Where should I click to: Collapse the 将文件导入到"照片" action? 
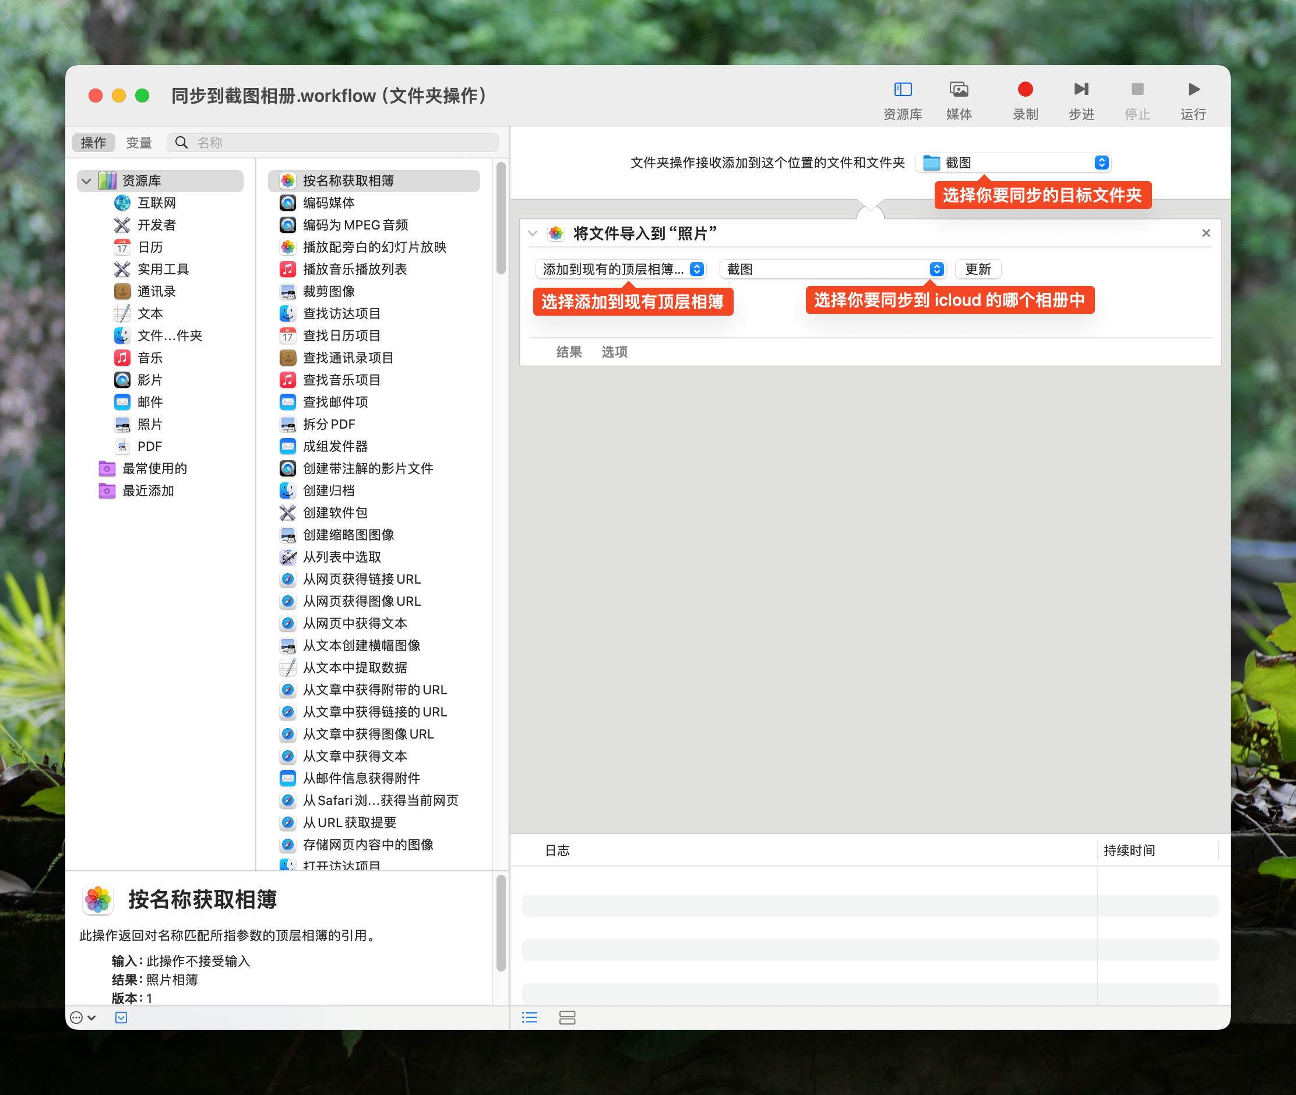[533, 234]
